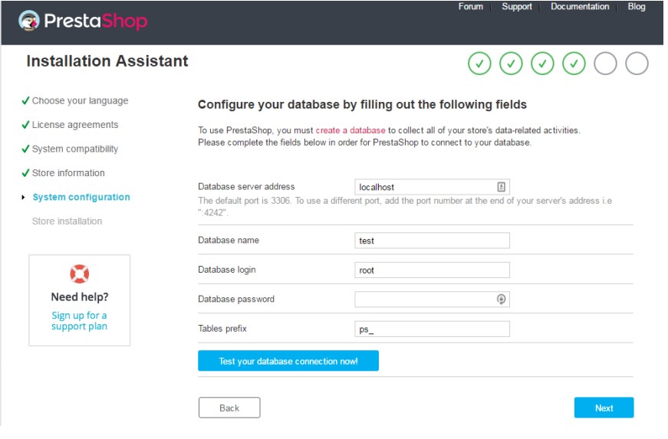The image size is (668, 439).
Task: Test your database connection now
Action: tap(288, 361)
